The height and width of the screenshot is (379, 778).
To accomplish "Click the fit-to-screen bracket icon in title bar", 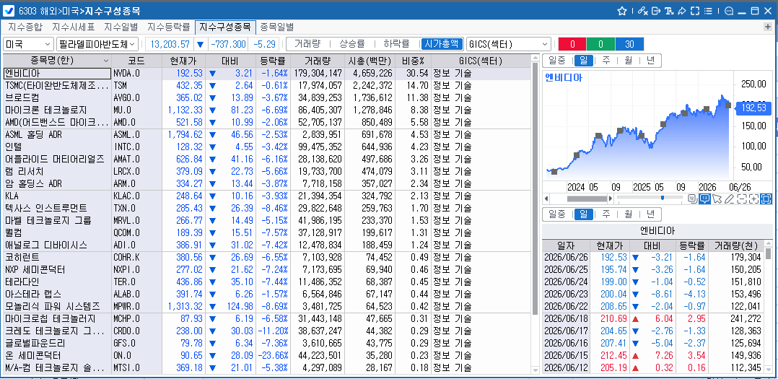I will coord(694,11).
